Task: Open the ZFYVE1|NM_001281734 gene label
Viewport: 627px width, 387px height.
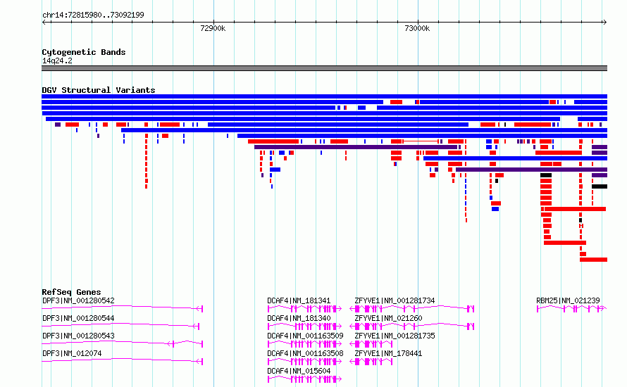Action: click(395, 300)
